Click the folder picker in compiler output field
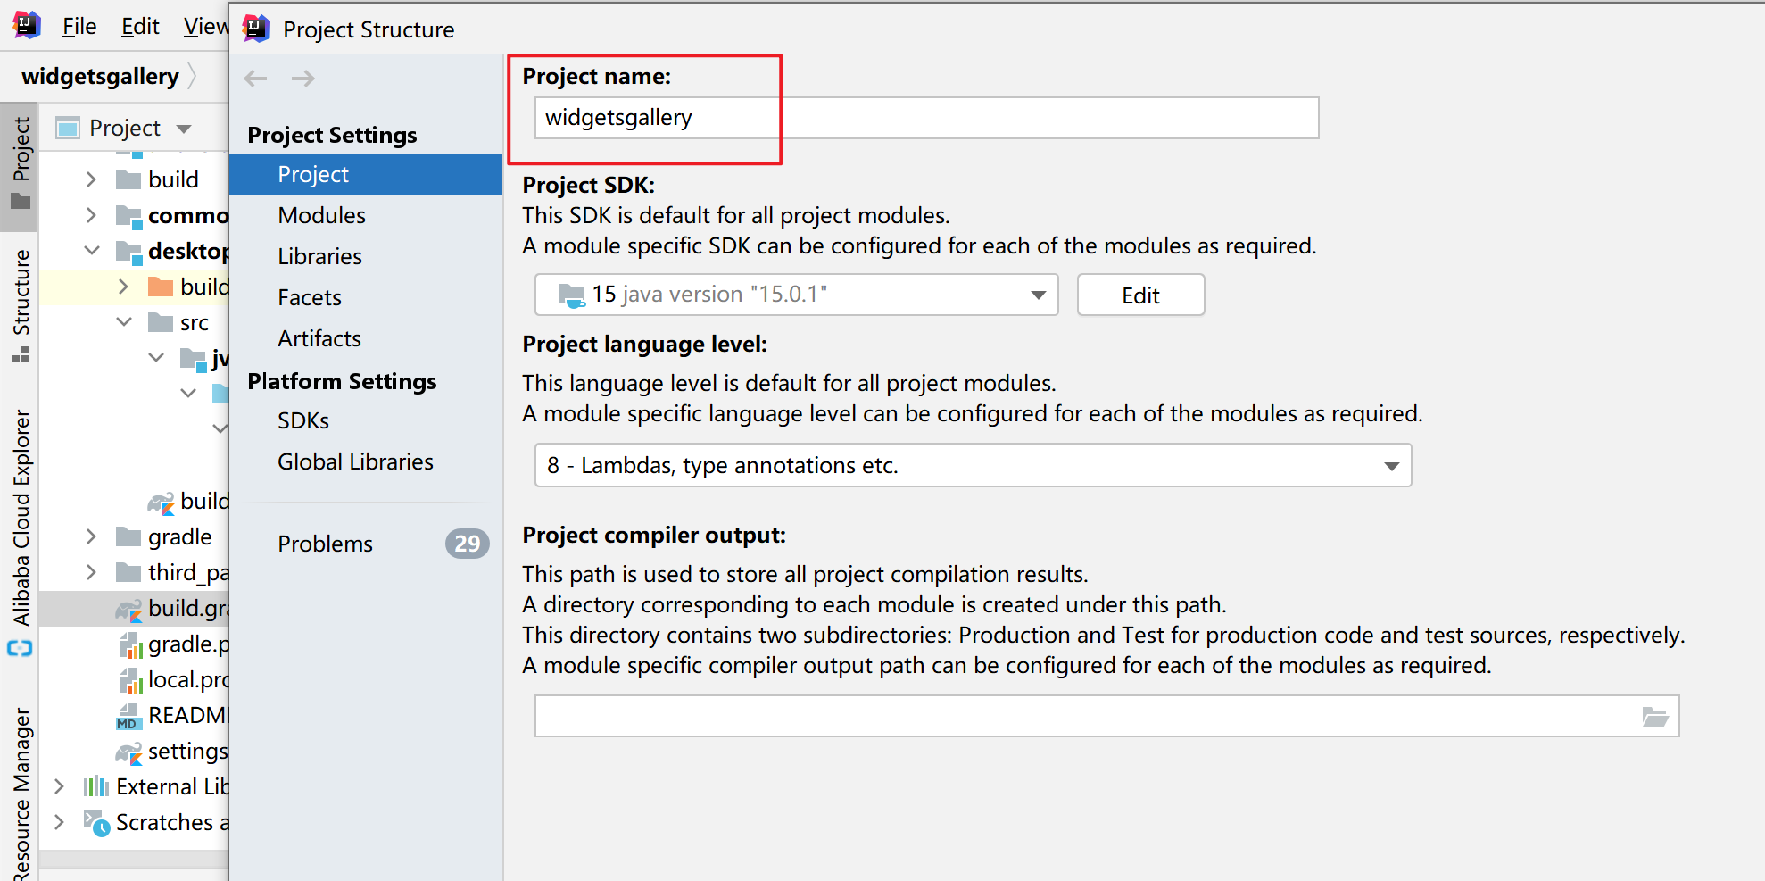1765x881 pixels. tap(1656, 715)
